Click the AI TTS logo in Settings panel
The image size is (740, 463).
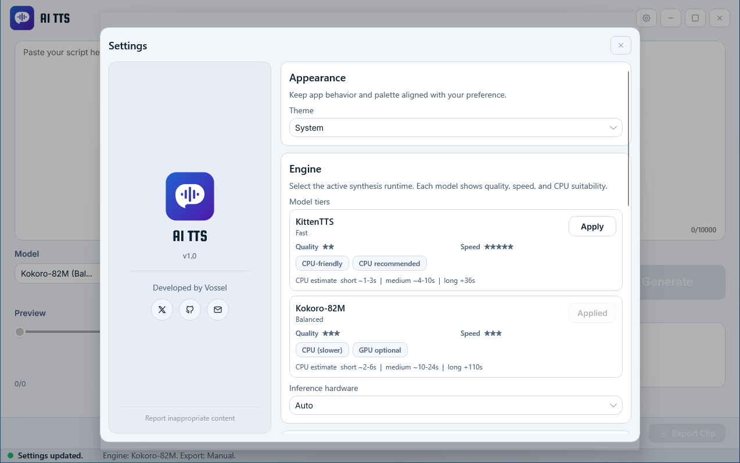[x=190, y=196]
